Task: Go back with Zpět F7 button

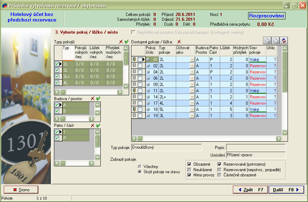Action: [251, 190]
